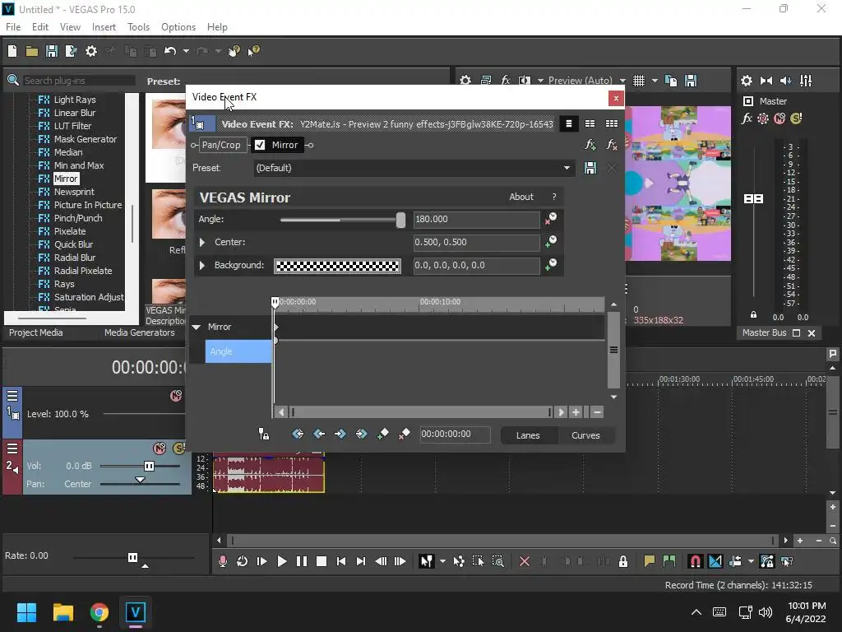Viewport: 842px width, 632px height.
Task: Create a new project from the toolbar
Action: [x=12, y=51]
